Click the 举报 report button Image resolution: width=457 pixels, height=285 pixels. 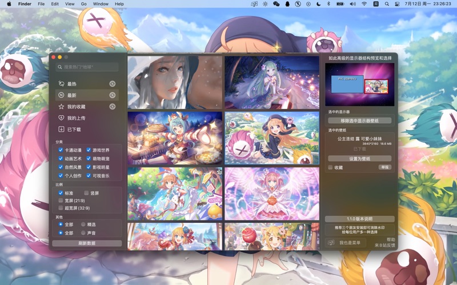coord(384,167)
